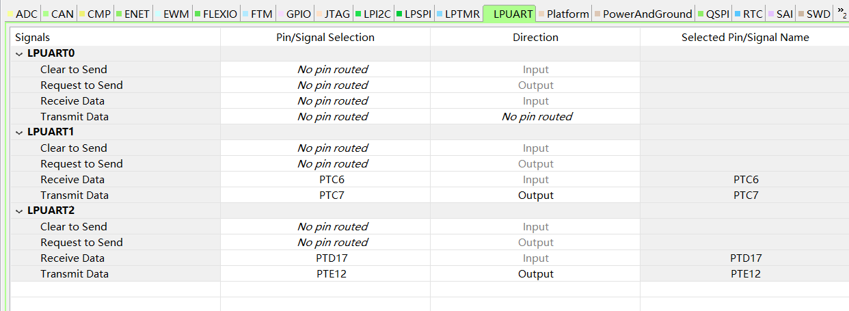
Task: Select the LPUART1 Receive Data row label
Action: click(72, 180)
